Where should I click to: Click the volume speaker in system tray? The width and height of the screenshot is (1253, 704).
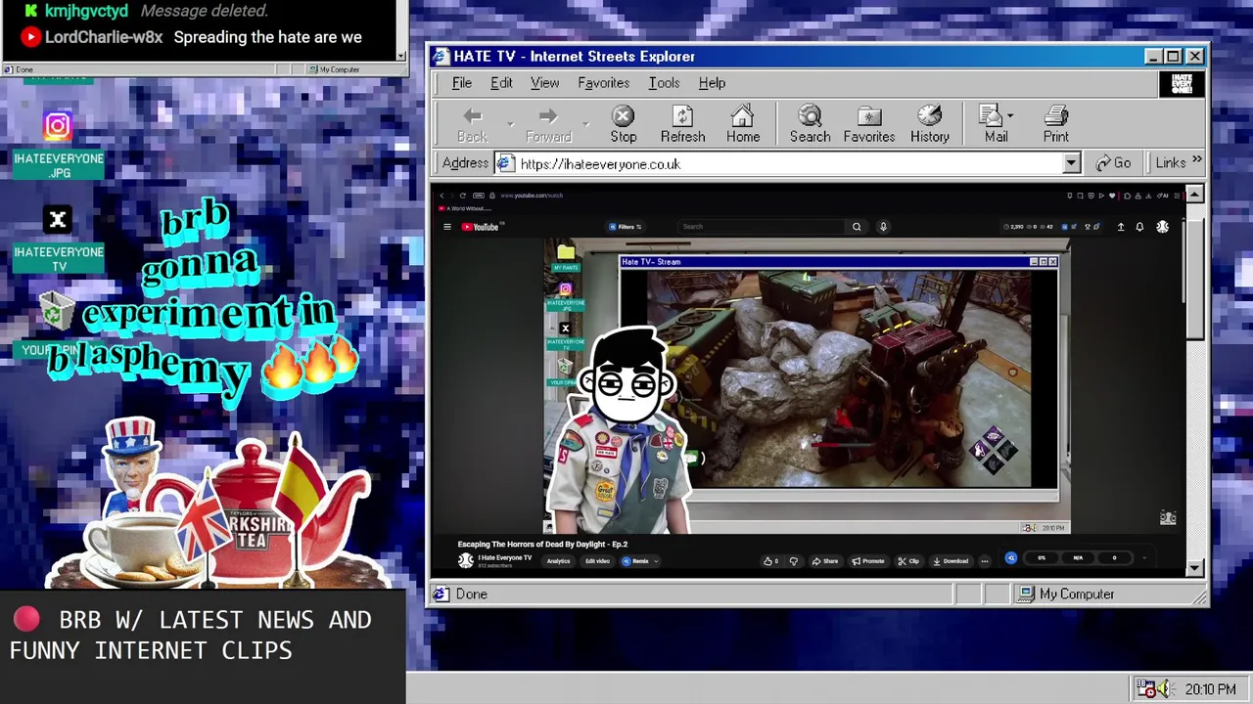point(1165,689)
